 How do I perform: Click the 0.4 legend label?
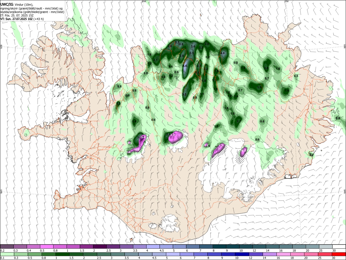coord(29,251)
